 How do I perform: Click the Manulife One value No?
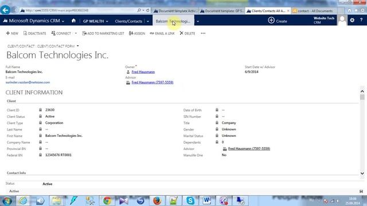coord(224,155)
